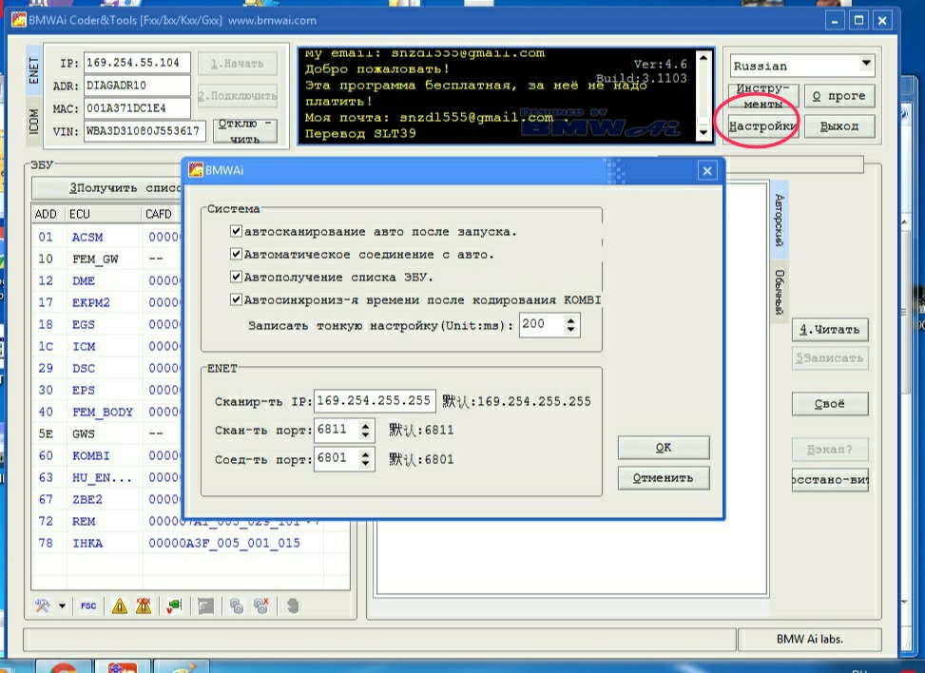Viewport: 925px width, 673px height.
Task: Select the Обычный vertical tab
Action: [x=780, y=292]
